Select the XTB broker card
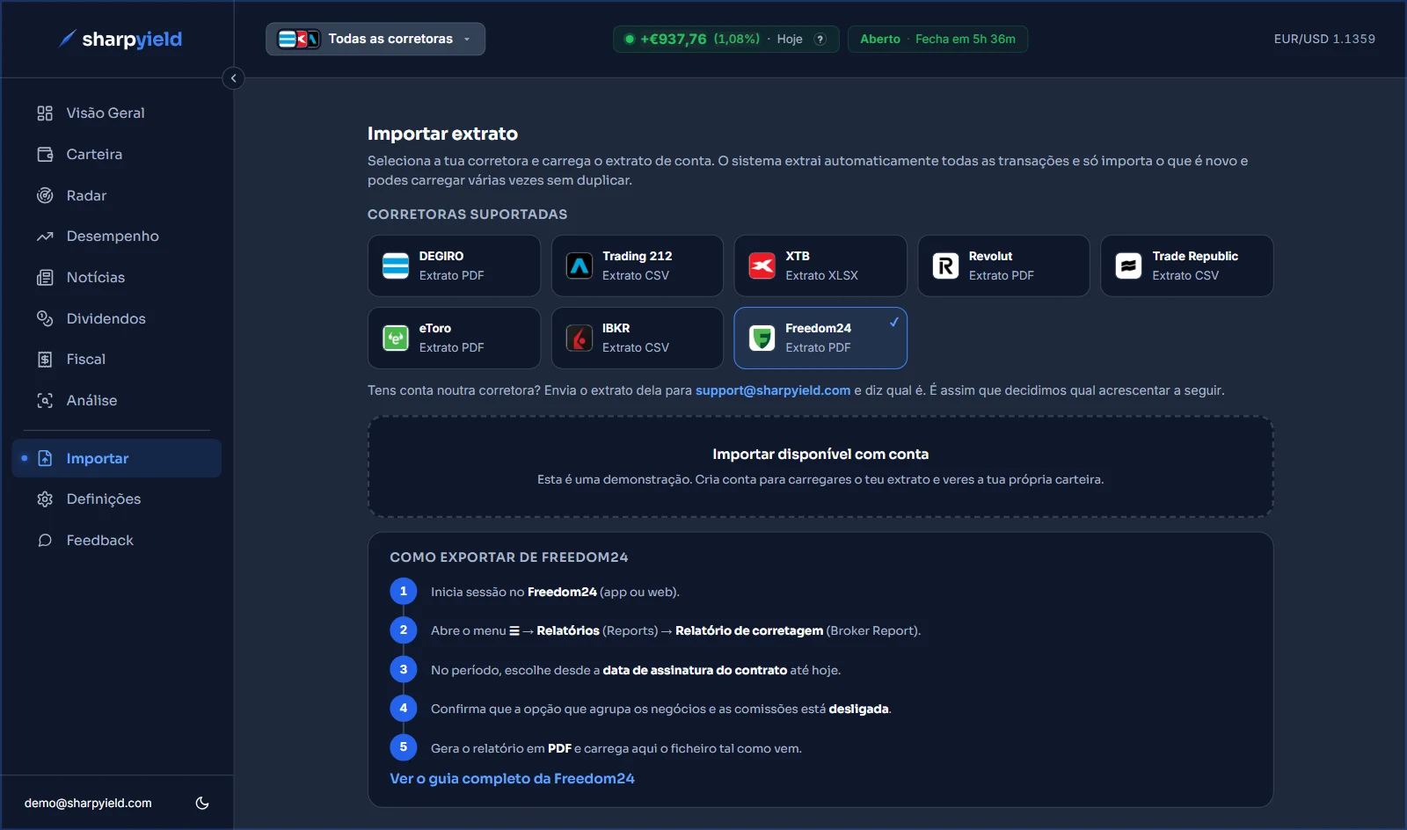The height and width of the screenshot is (830, 1407). (x=820, y=266)
